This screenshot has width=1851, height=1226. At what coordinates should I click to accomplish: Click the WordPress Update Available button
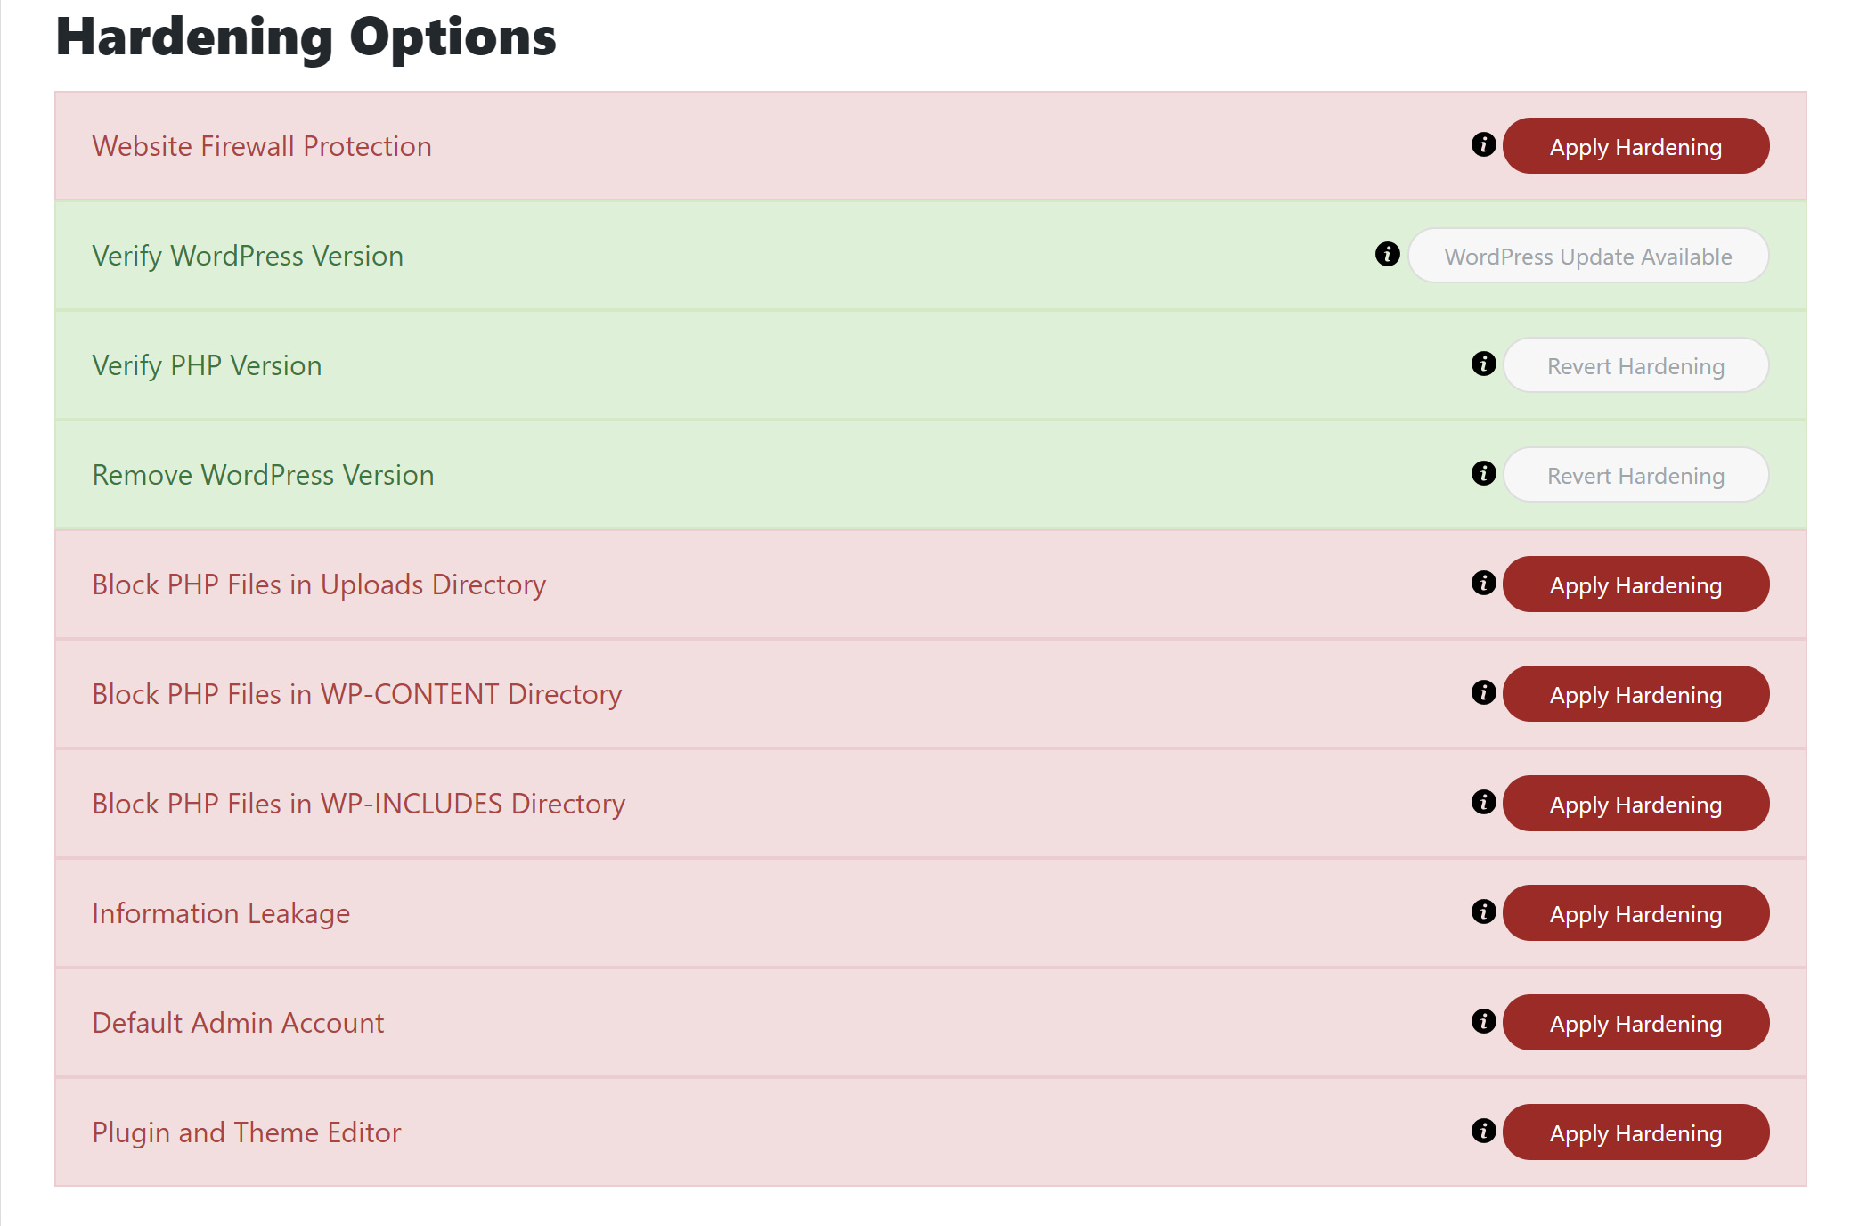1588,255
